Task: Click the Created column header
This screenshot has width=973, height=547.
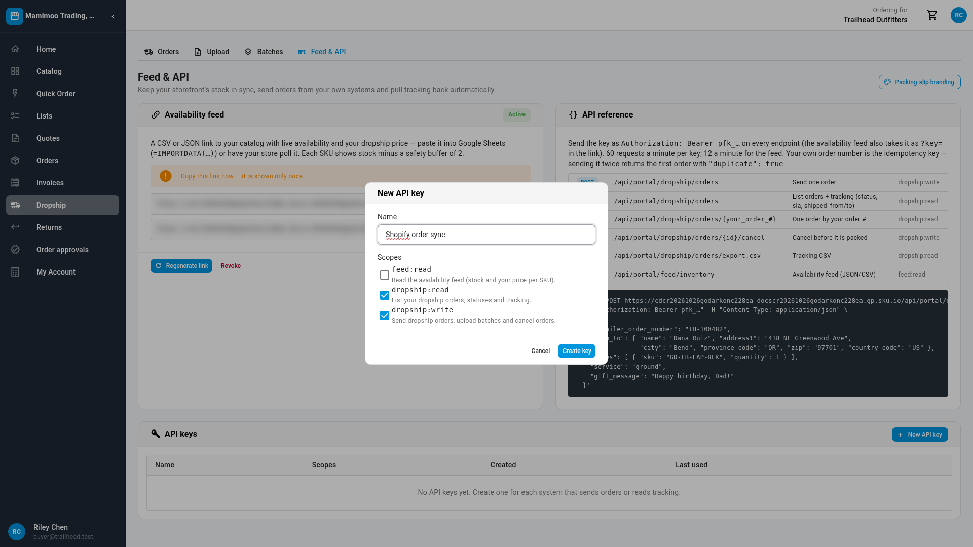Action: click(503, 465)
